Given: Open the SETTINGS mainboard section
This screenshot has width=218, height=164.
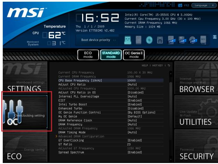Looking at the screenshot, I should point(25,78).
